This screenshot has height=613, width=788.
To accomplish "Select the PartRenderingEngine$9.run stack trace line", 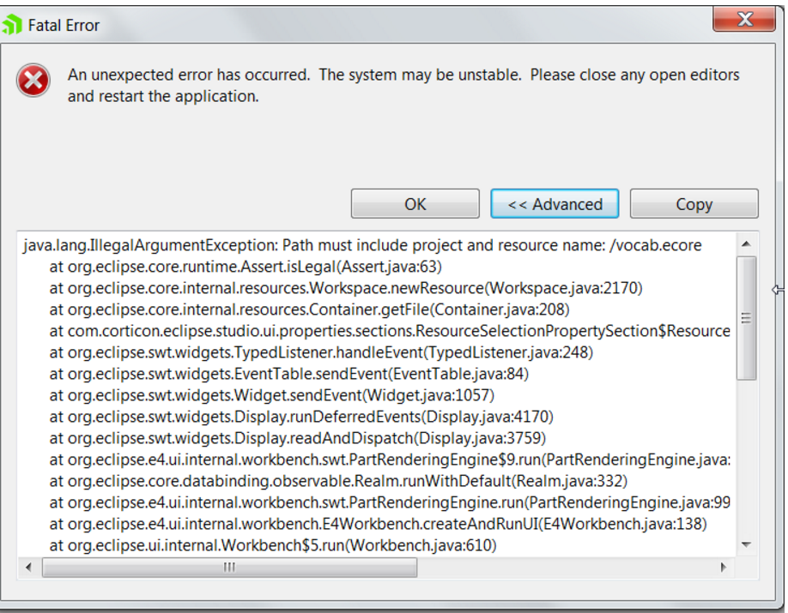I will [x=390, y=460].
